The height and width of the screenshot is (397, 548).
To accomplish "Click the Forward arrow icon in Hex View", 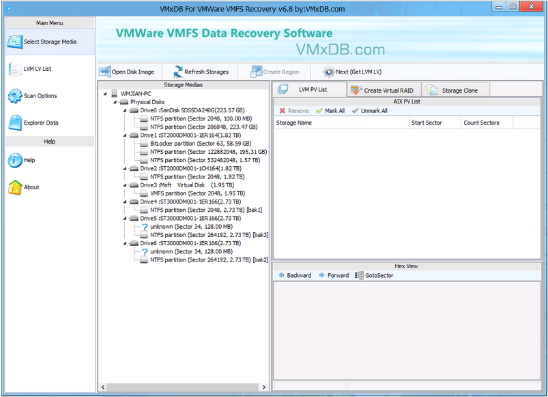I will 322,275.
